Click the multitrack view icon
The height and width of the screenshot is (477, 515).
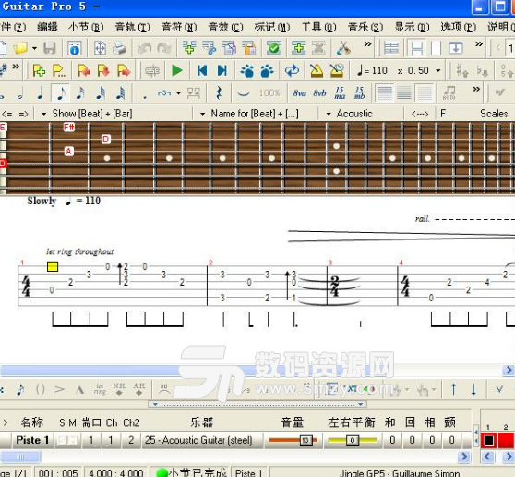[x=391, y=48]
